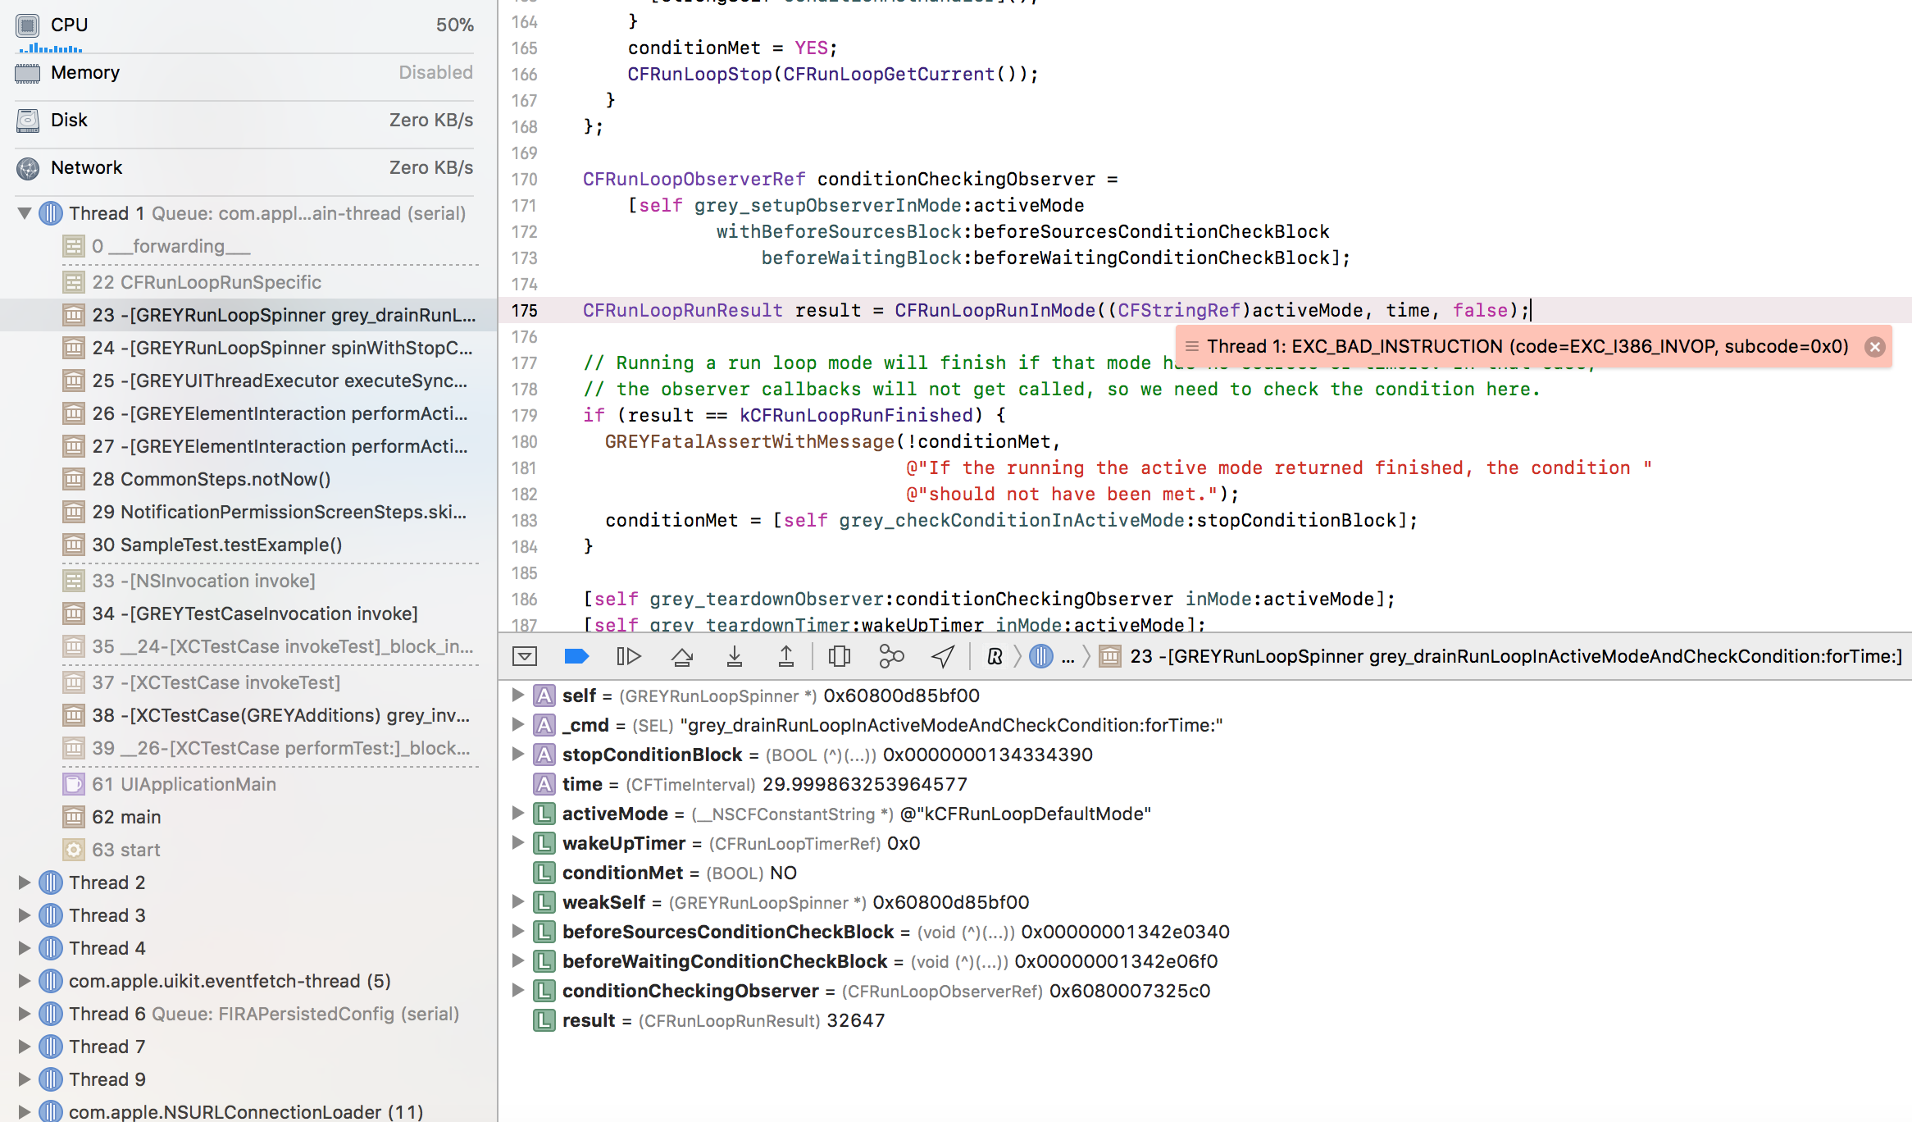
Task: Toggle breakpoints activation icon
Action: 576,656
